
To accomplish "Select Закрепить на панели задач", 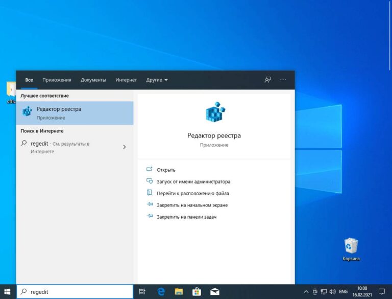I will [x=186, y=217].
